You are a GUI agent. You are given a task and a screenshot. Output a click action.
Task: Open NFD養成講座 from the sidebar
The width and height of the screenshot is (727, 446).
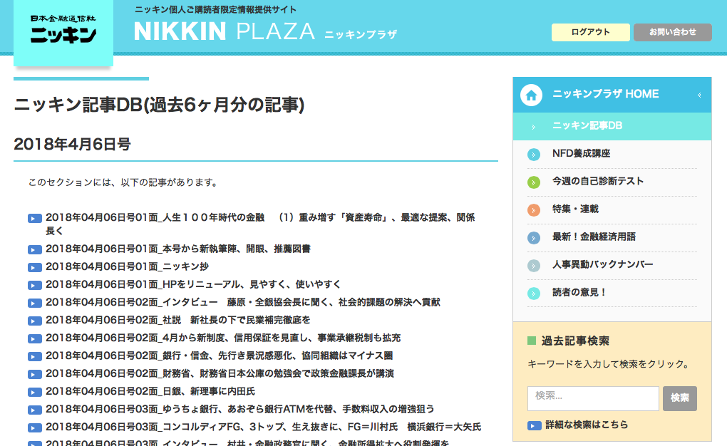click(x=582, y=153)
